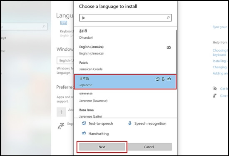Click the Next button

pos(102,147)
